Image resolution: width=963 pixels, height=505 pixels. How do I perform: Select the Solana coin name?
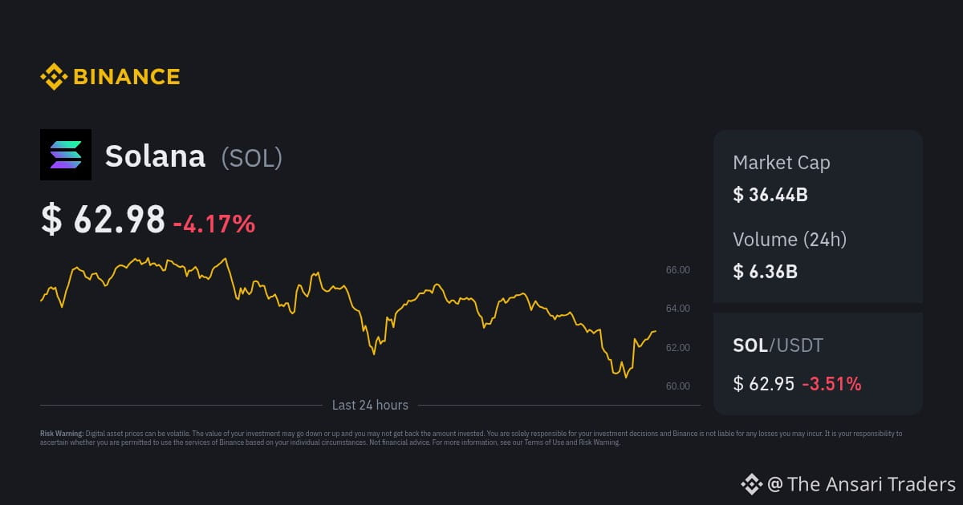155,156
